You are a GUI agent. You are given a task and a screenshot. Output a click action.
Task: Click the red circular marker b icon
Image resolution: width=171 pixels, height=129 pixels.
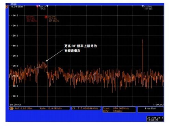(x=46, y=17)
